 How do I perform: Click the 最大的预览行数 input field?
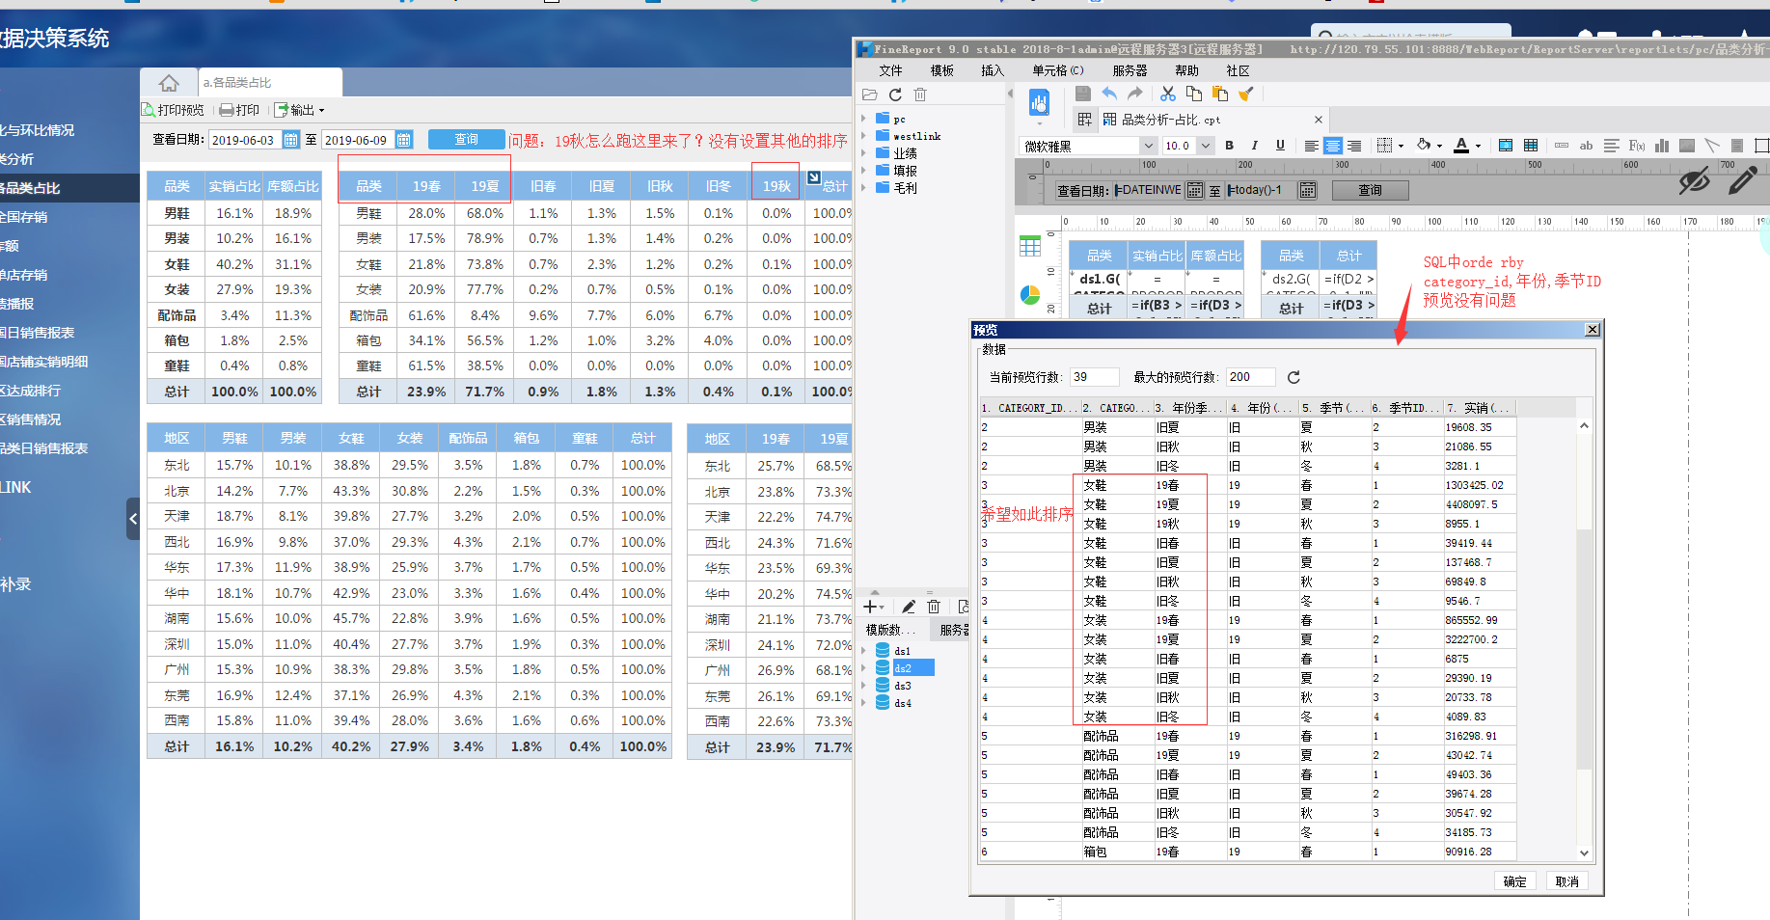(x=1250, y=377)
